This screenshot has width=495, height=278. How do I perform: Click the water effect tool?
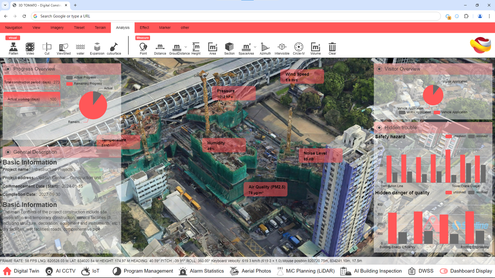point(80,48)
